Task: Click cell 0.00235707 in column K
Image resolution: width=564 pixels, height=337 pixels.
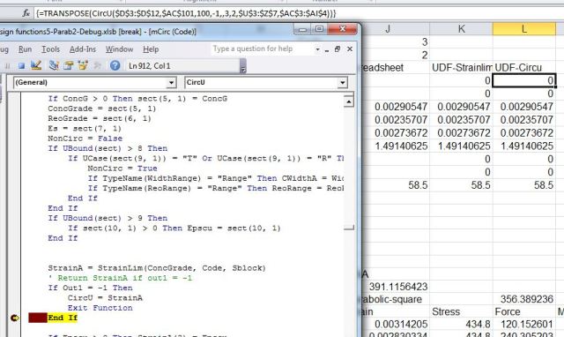Action: pos(462,120)
